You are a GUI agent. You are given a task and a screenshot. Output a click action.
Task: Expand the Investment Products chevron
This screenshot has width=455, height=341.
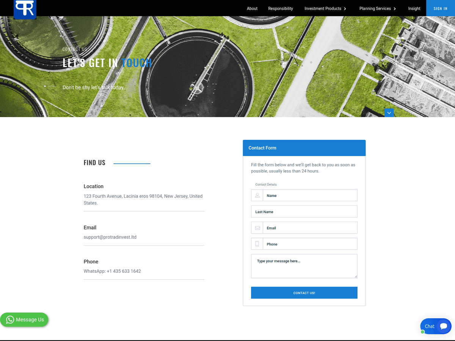tap(345, 9)
